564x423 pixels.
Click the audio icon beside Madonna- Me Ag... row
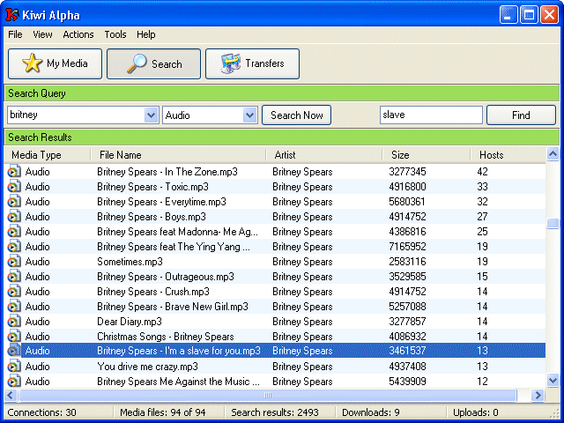[x=14, y=232]
